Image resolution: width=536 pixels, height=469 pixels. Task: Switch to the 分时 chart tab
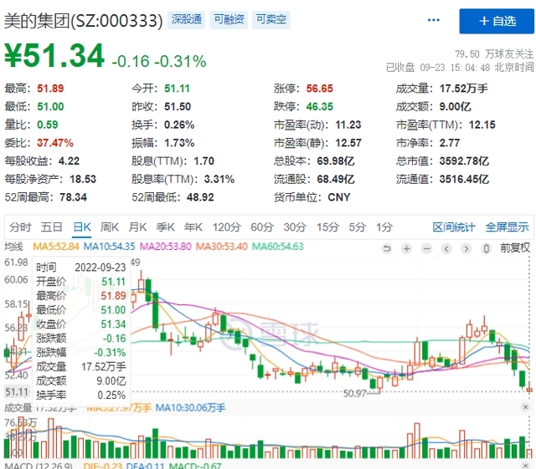(20, 227)
